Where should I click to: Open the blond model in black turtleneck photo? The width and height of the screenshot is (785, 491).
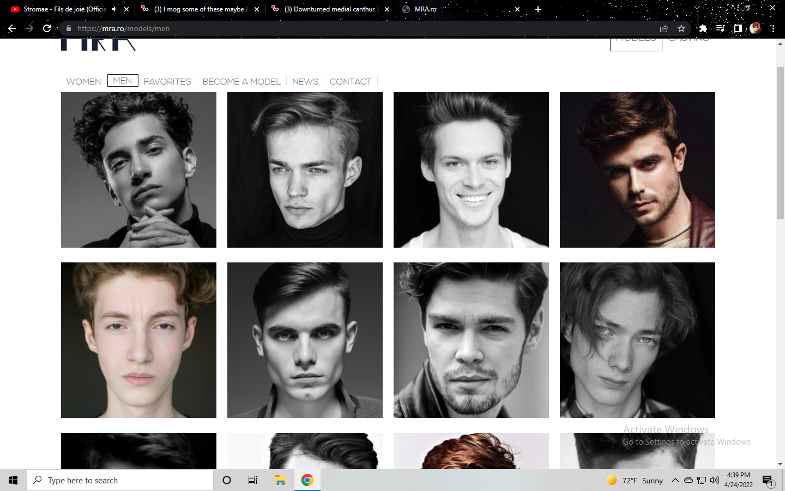(x=305, y=170)
